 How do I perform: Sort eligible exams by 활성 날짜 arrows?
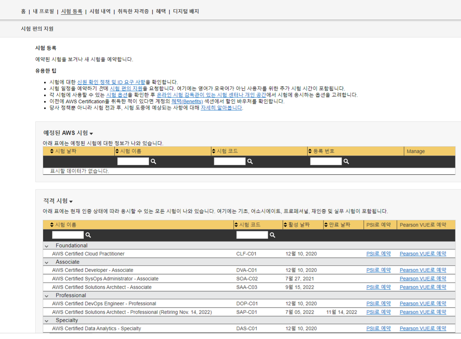[x=285, y=225]
